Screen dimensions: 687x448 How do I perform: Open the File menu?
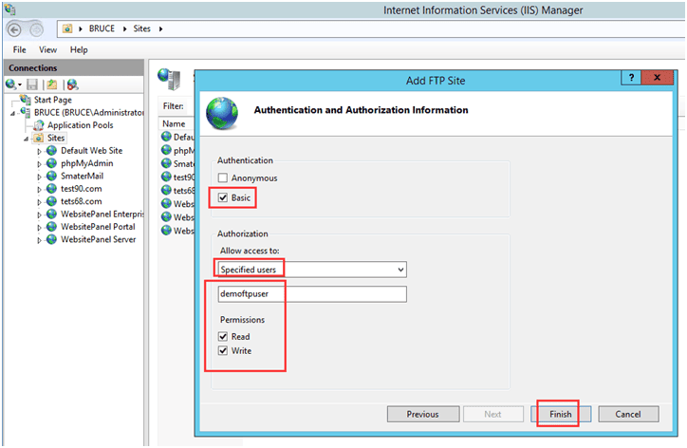pos(19,49)
